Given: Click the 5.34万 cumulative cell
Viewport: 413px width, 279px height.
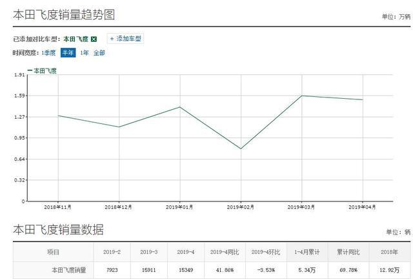Looking at the screenshot, I should point(307,270).
